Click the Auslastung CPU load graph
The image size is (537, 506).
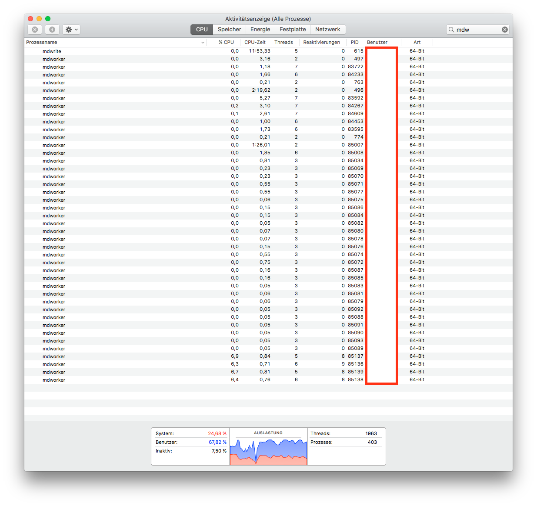pos(268,451)
